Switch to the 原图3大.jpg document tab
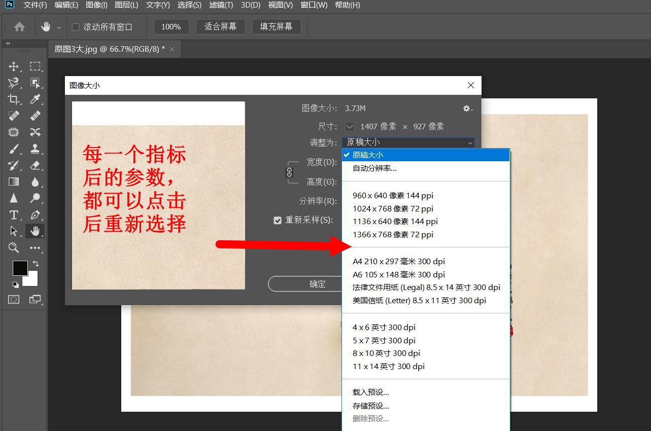651x431 pixels. click(109, 49)
